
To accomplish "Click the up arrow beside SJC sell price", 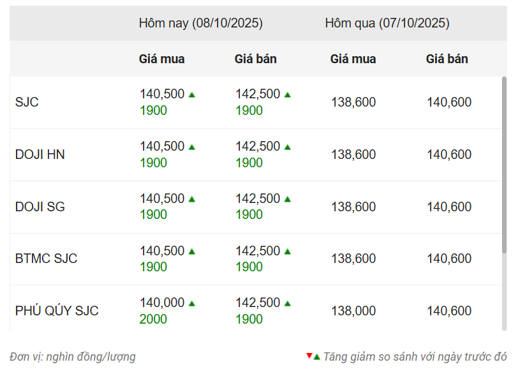I will [x=288, y=94].
